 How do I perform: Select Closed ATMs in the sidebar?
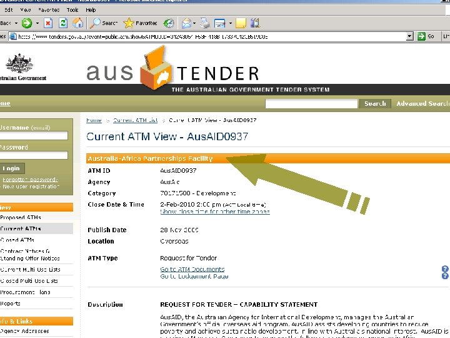[17, 240]
